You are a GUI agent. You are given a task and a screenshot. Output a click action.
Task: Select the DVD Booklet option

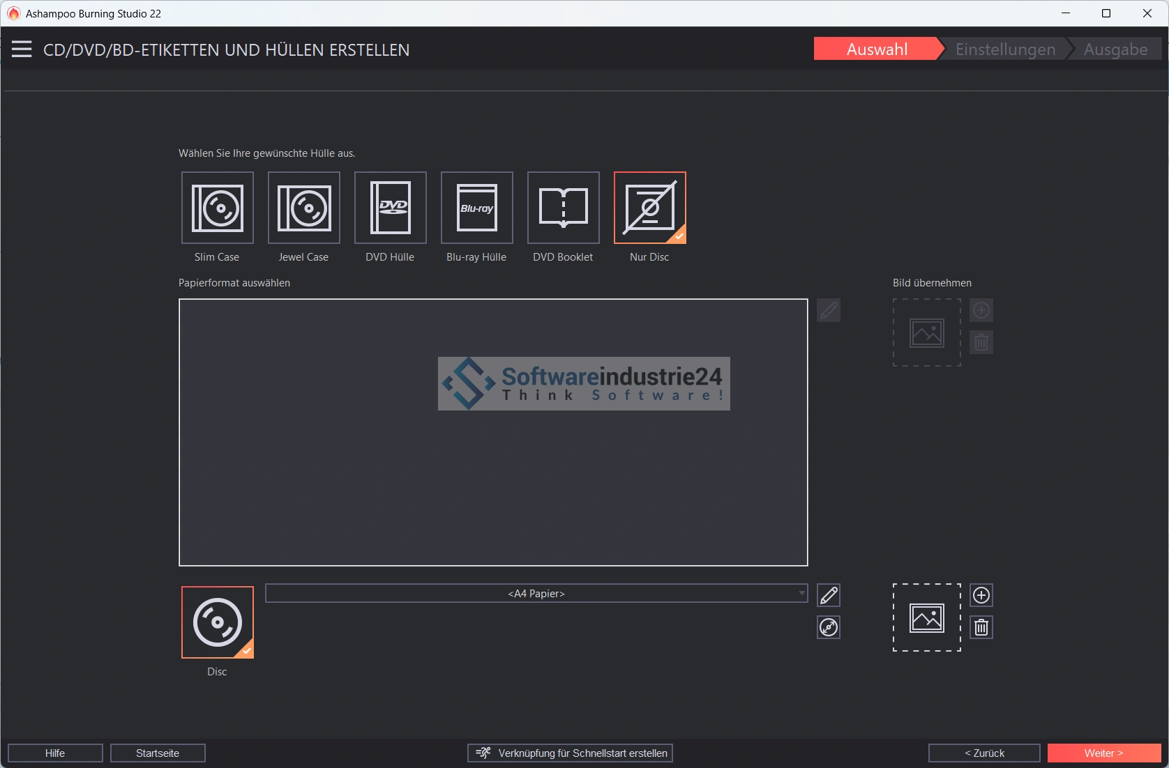pyautogui.click(x=564, y=208)
